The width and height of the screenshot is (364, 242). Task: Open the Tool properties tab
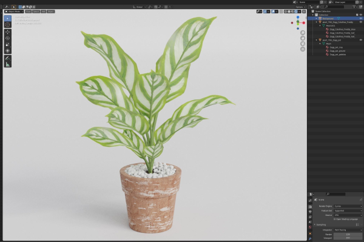310,201
